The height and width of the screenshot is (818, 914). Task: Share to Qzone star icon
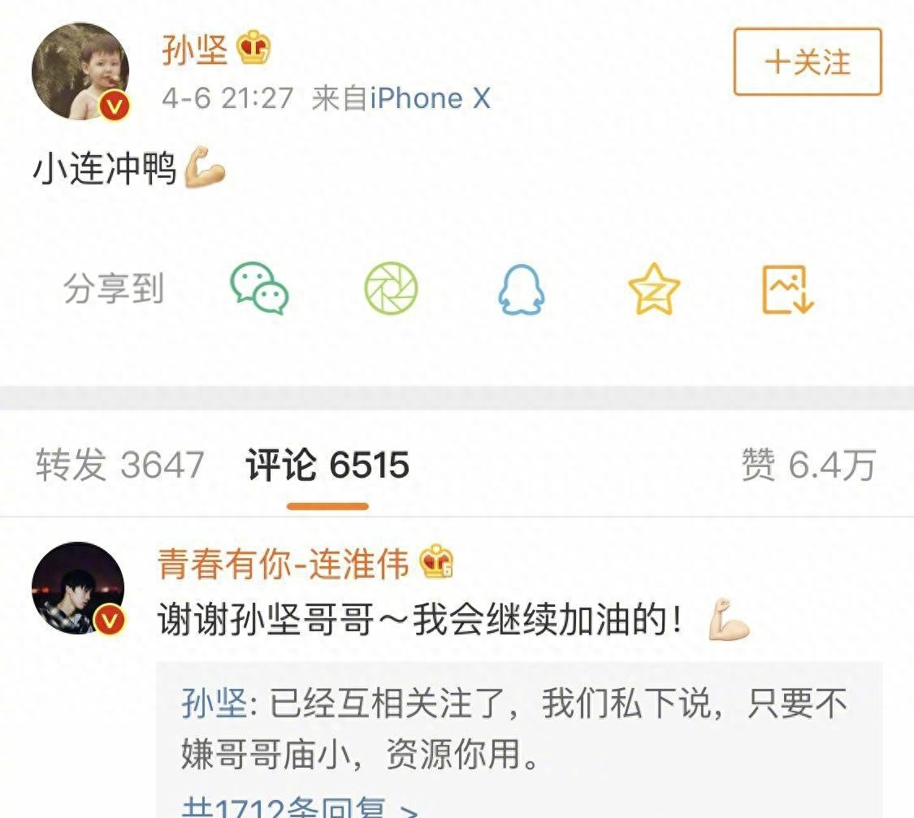654,289
